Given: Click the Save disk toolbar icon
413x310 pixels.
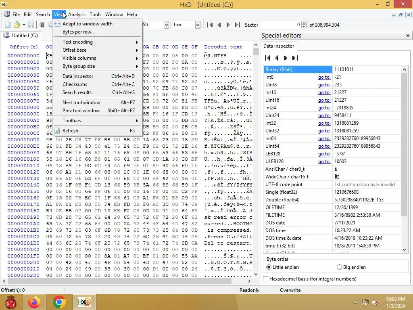Looking at the screenshot, I should tap(31, 25).
